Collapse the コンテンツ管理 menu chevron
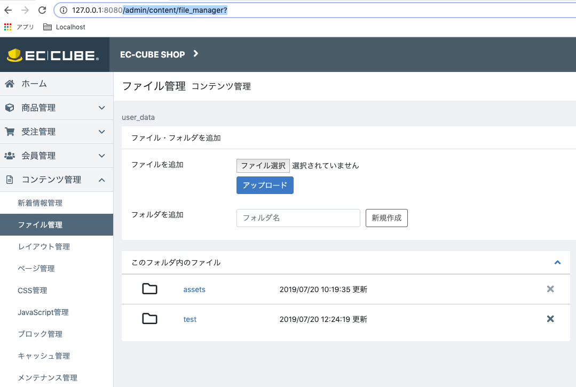The image size is (576, 387). (x=102, y=180)
